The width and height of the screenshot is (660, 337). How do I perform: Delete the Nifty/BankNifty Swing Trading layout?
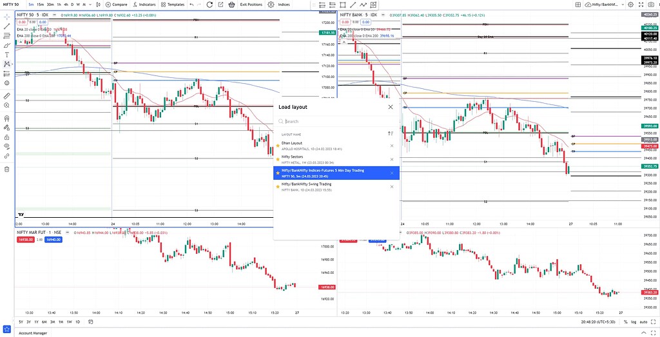point(392,186)
